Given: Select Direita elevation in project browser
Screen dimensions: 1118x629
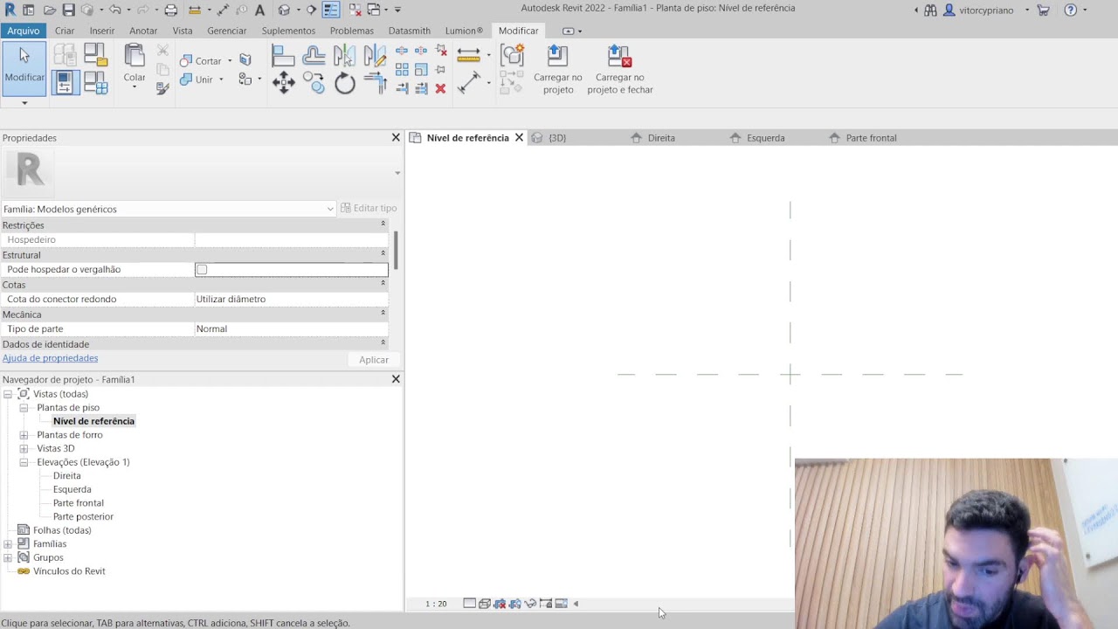Looking at the screenshot, I should (x=66, y=476).
